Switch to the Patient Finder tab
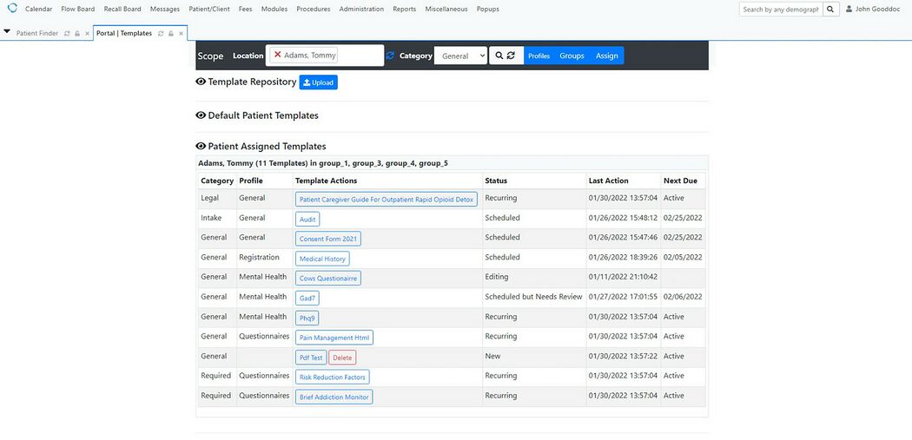Image resolution: width=912 pixels, height=440 pixels. click(36, 34)
